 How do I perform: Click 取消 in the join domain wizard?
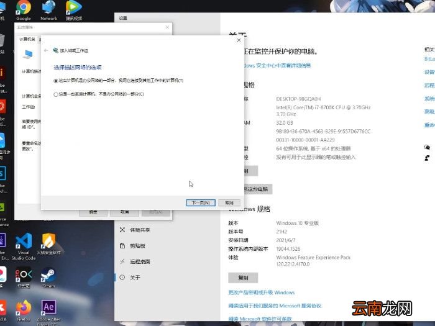pos(229,203)
